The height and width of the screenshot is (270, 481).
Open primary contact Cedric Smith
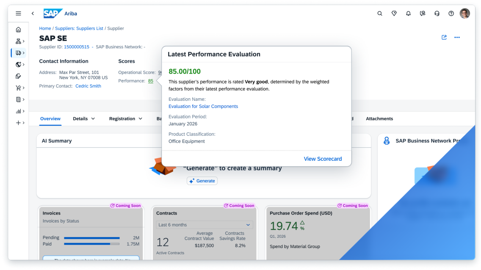(88, 86)
